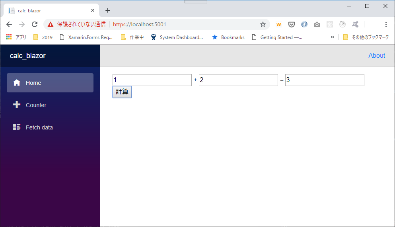Click the browser back arrow

(9, 24)
